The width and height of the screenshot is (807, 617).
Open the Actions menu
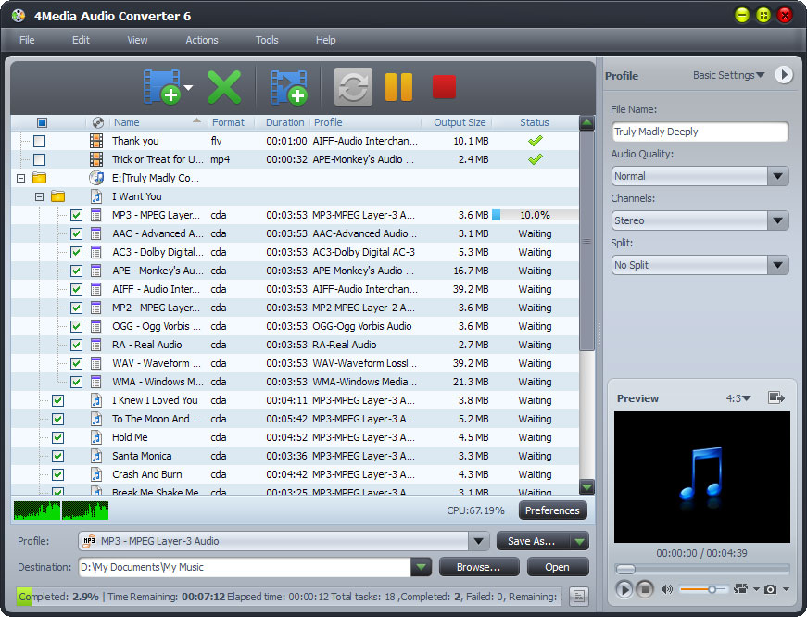tap(201, 40)
